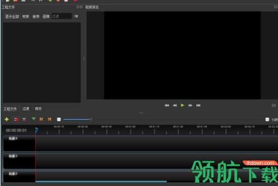The height and width of the screenshot is (186, 278).
Task: Jump to start of video preview
Action: tap(167, 105)
